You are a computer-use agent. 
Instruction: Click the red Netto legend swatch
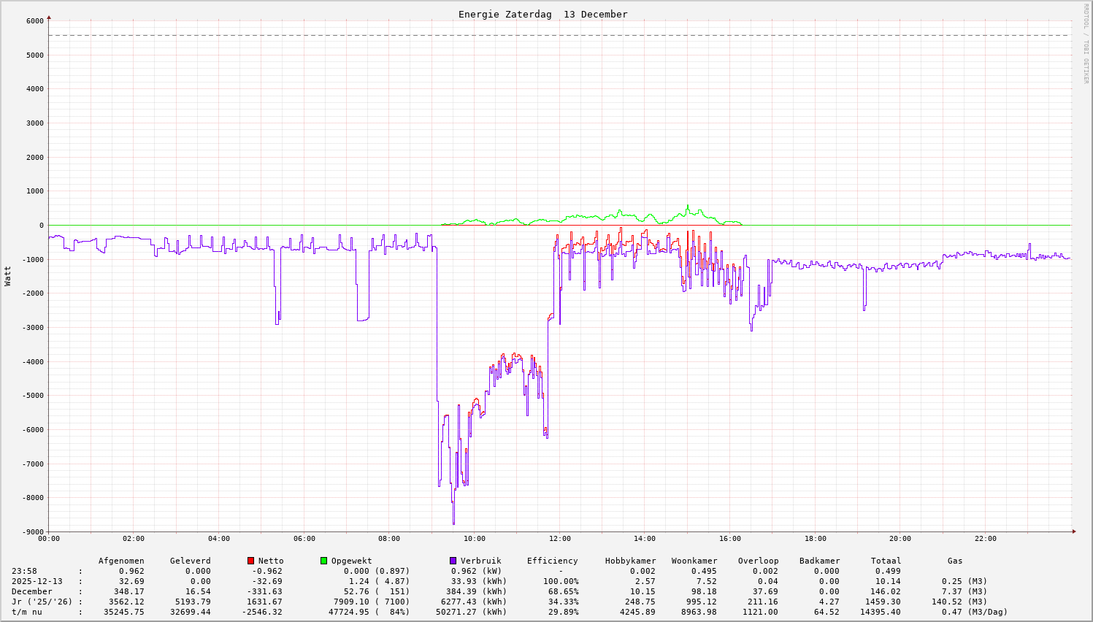(250, 561)
